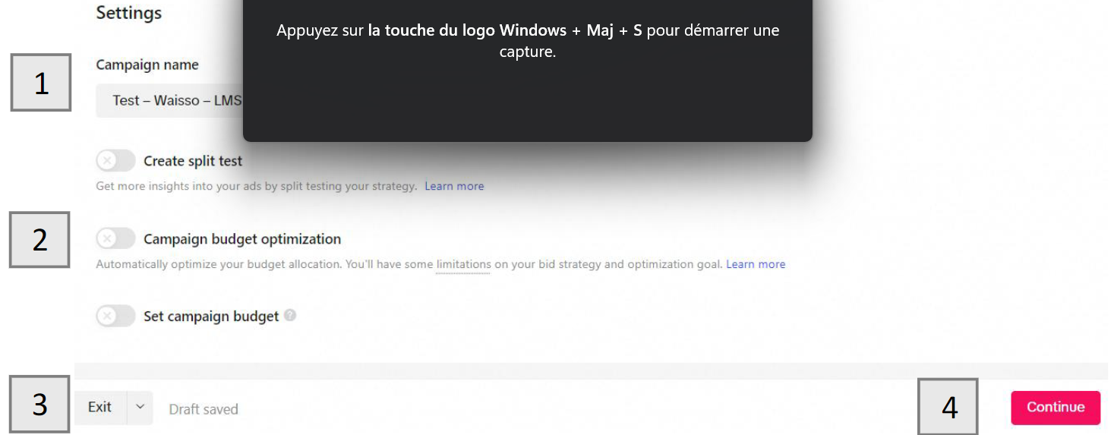This screenshot has width=1114, height=435.
Task: Click the numbered annotation box 4
Action: tap(948, 407)
